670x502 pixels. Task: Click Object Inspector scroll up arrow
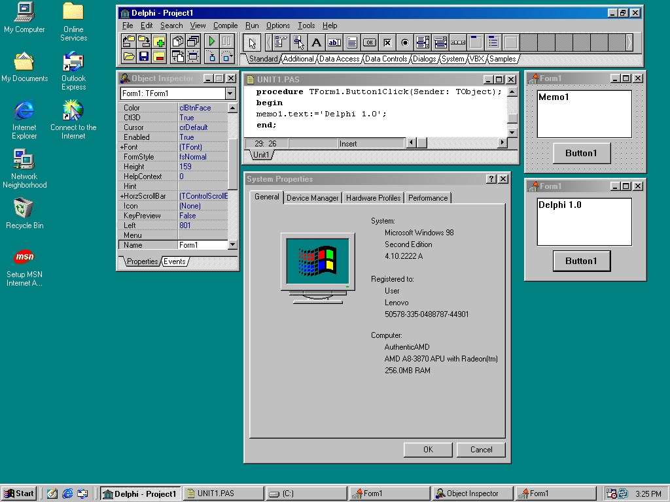(x=232, y=108)
